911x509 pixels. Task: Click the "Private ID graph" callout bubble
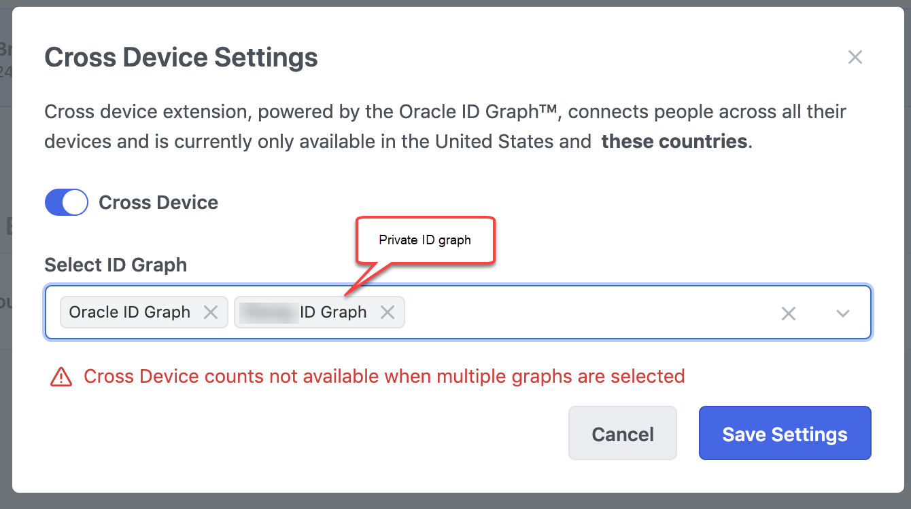(x=425, y=240)
